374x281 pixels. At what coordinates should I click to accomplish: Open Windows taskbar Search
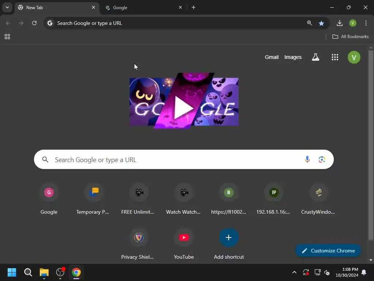coord(28,272)
